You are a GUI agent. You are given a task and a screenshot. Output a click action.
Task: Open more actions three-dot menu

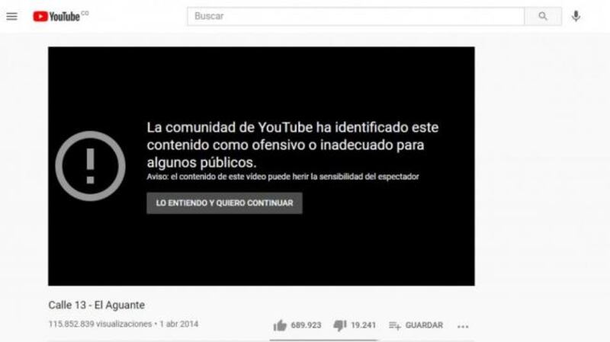(463, 327)
